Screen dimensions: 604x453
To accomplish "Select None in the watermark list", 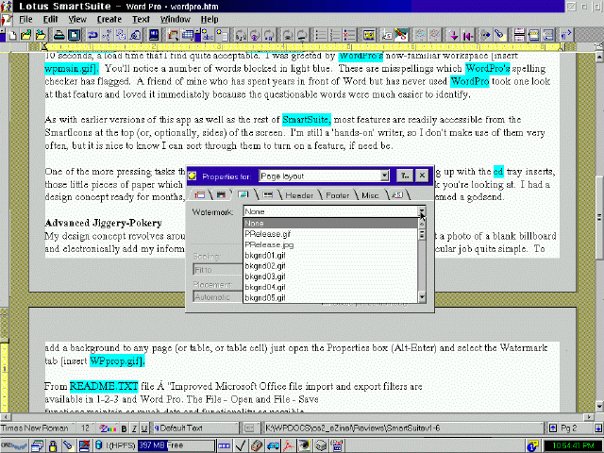I will click(330, 223).
